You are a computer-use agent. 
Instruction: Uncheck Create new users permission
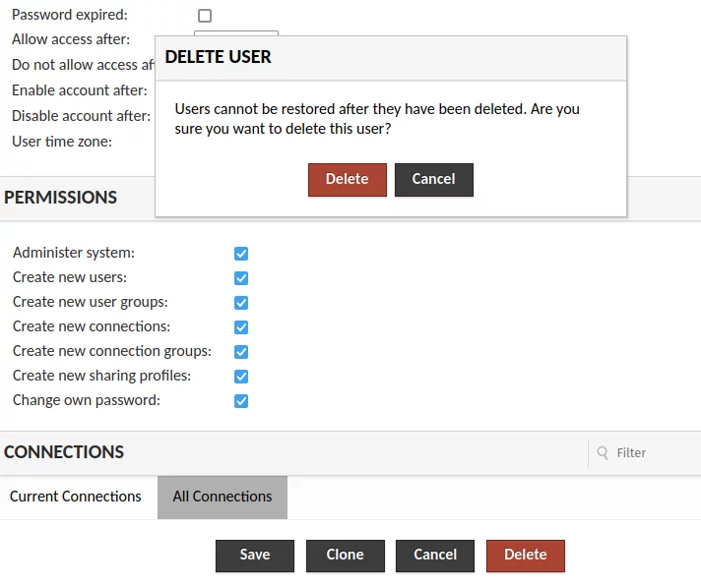click(241, 278)
